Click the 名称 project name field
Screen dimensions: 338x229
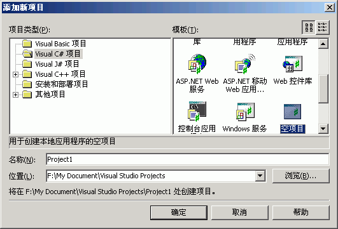[x=188, y=159]
